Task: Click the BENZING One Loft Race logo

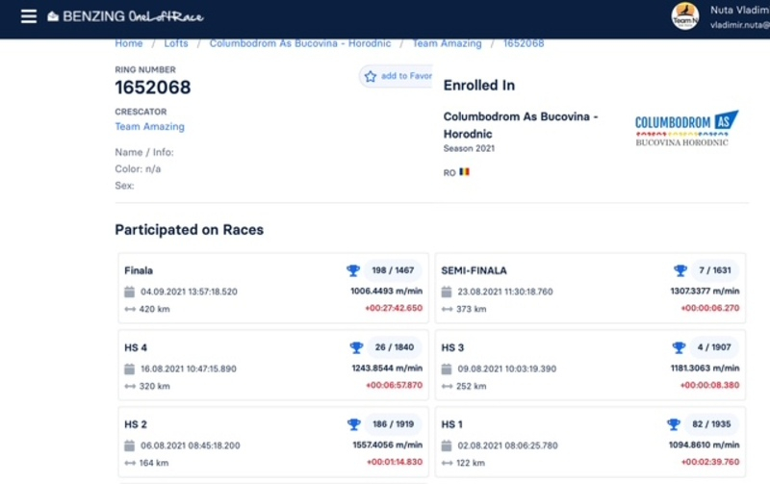Action: (x=125, y=16)
